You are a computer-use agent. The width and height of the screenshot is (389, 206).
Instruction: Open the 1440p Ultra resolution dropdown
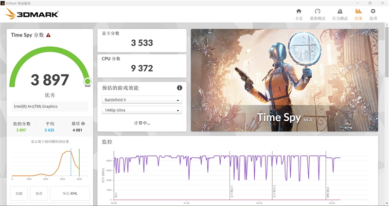(x=142, y=110)
